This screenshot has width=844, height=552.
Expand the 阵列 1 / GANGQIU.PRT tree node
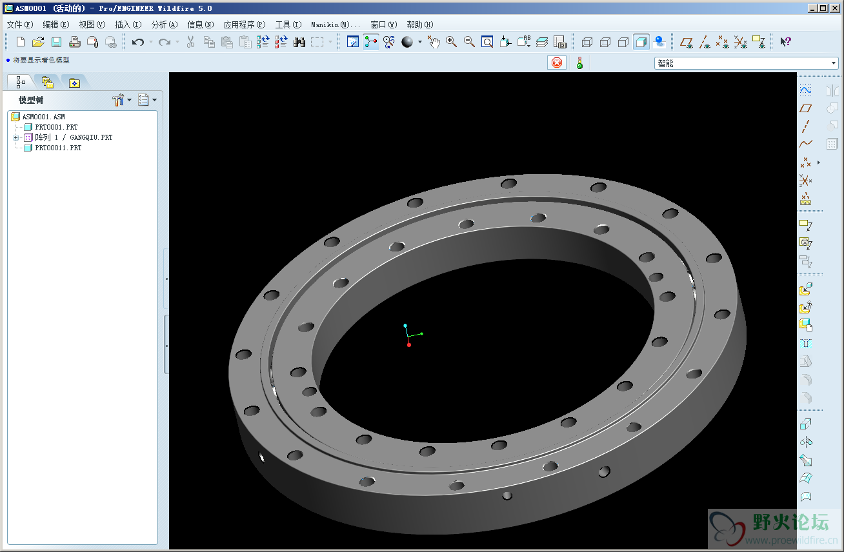(16, 137)
